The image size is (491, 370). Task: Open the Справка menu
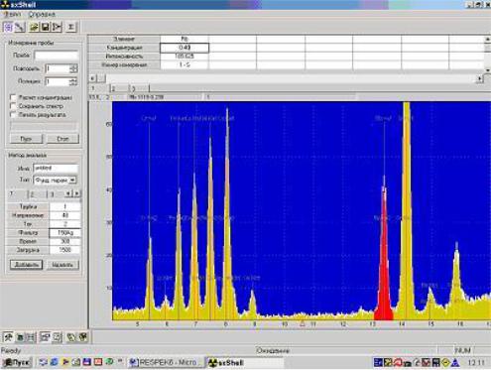(42, 15)
